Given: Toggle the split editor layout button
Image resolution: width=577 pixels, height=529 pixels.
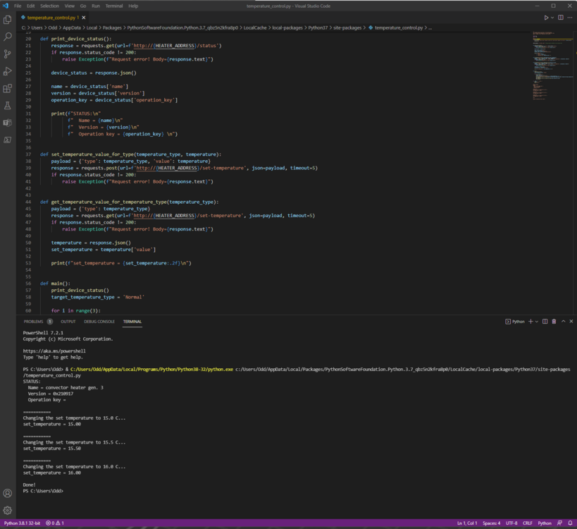Looking at the screenshot, I should coord(561,18).
